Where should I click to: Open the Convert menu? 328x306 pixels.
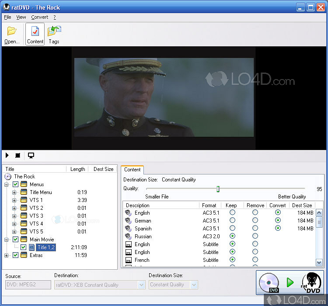(40, 17)
